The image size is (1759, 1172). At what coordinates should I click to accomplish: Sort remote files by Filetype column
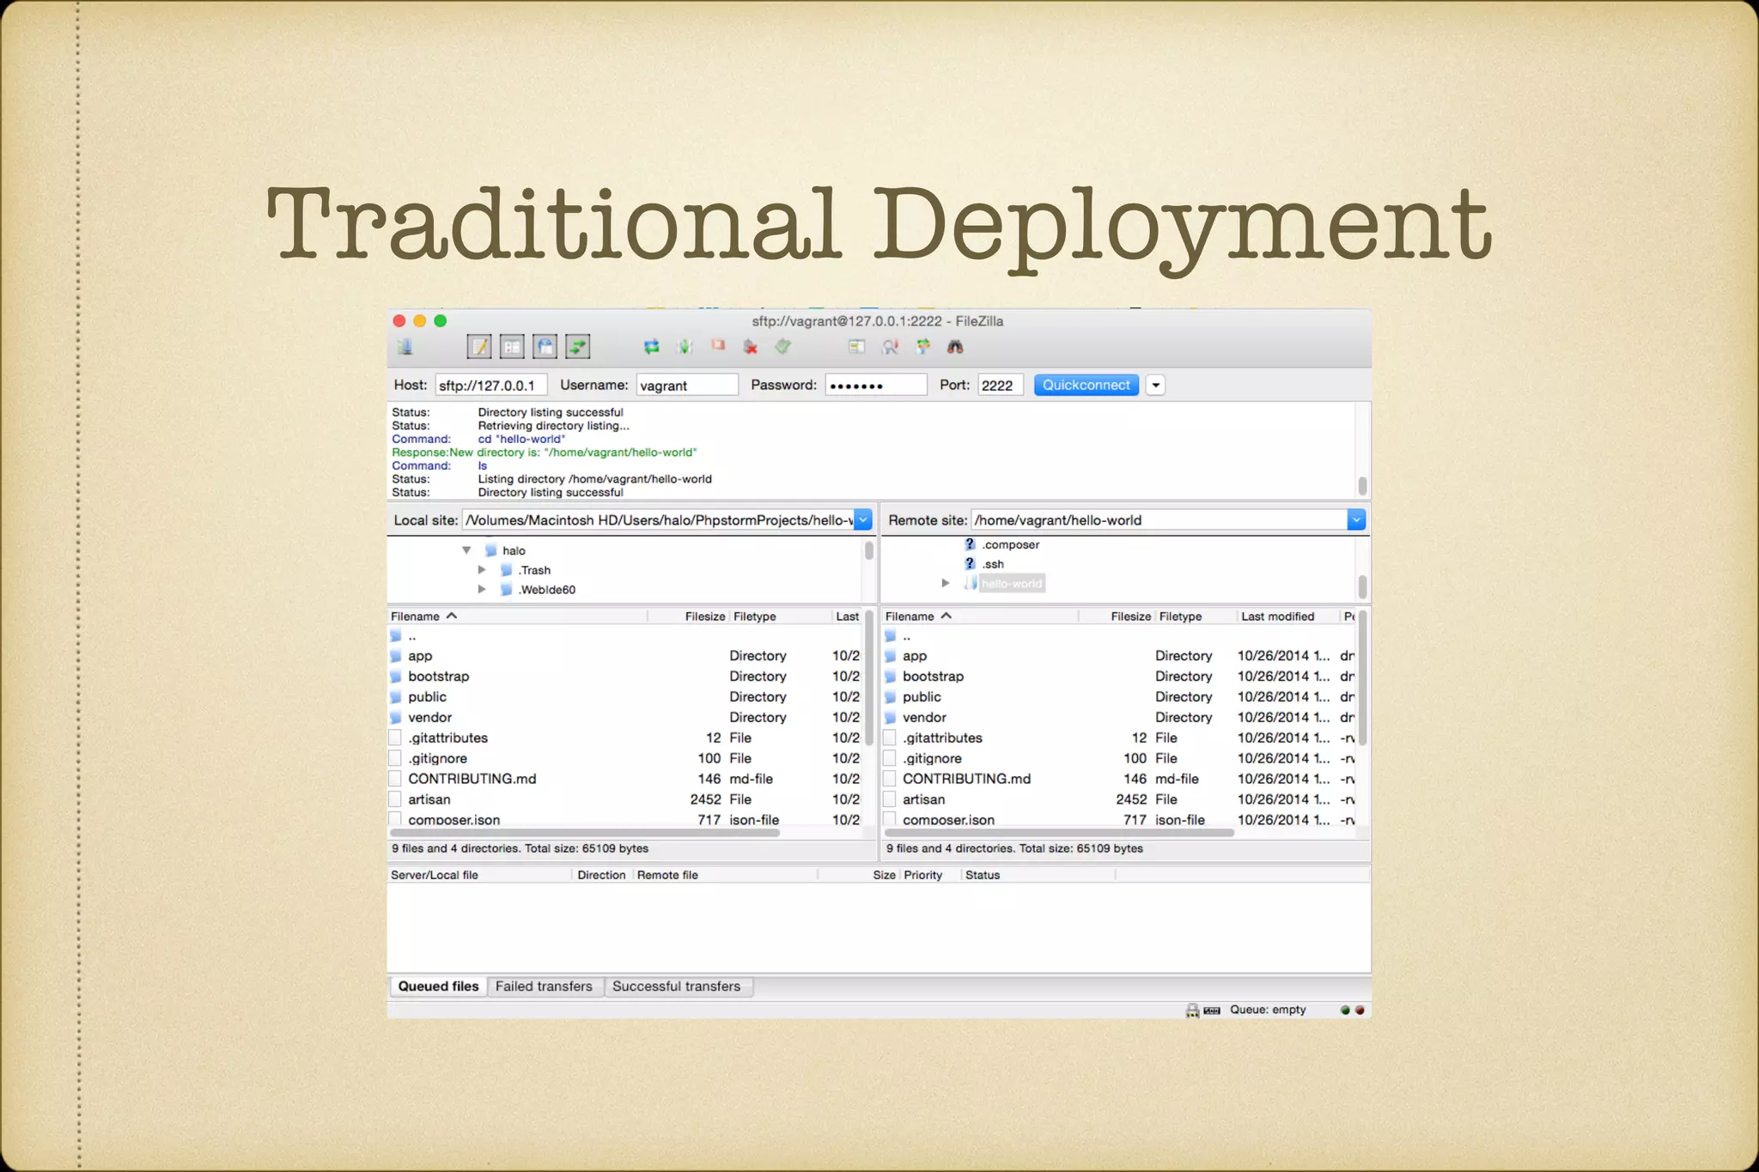(x=1195, y=616)
